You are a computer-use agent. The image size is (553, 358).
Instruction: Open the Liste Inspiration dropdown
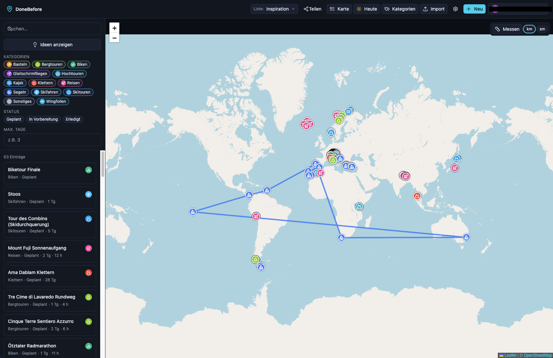click(274, 9)
